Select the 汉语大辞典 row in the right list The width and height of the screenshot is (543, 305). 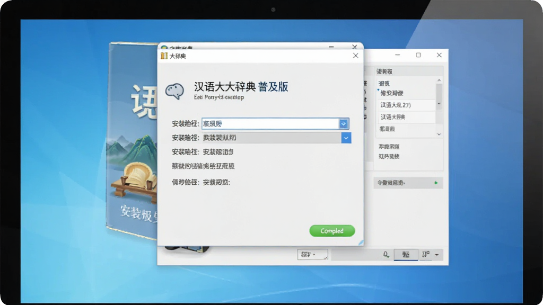[x=406, y=117]
